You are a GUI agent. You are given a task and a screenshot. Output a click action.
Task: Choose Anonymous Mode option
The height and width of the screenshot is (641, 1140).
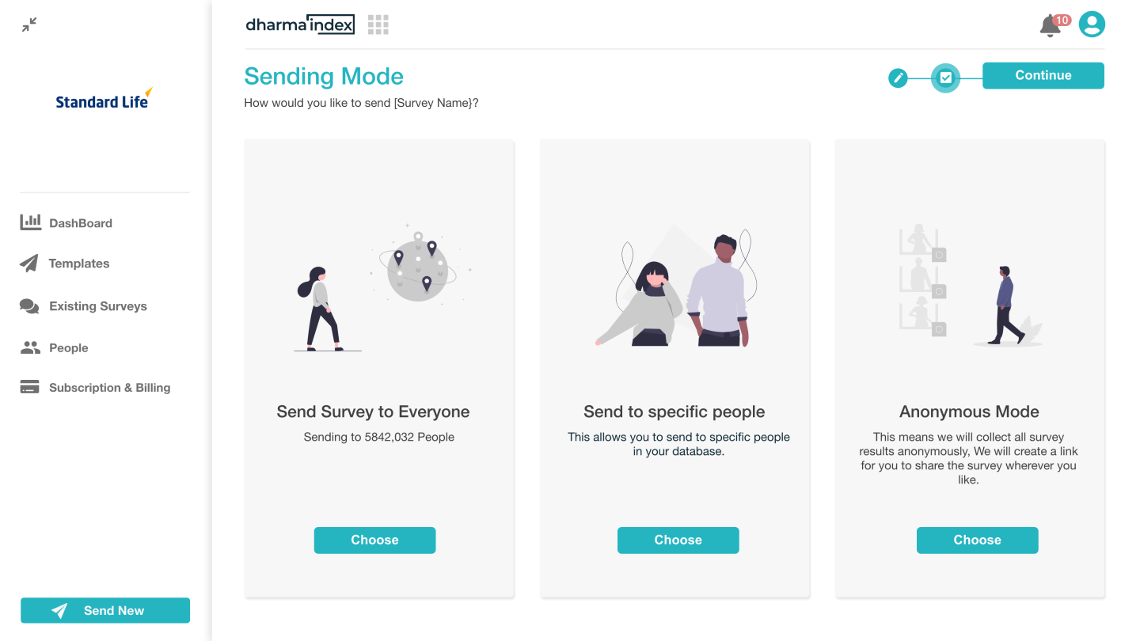click(x=977, y=540)
